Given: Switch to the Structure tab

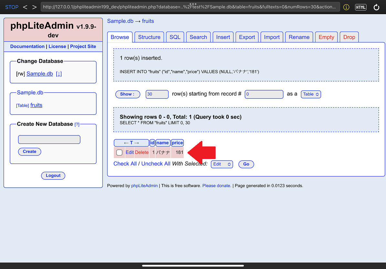Looking at the screenshot, I should pyautogui.click(x=149, y=37).
